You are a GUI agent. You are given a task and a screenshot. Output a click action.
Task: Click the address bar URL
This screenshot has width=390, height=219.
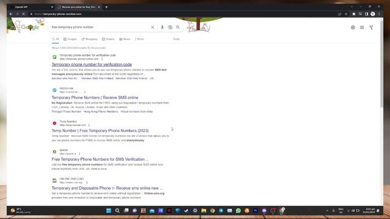click(62, 14)
